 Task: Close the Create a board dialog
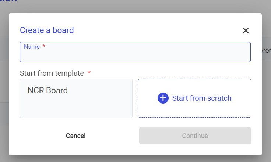click(246, 30)
